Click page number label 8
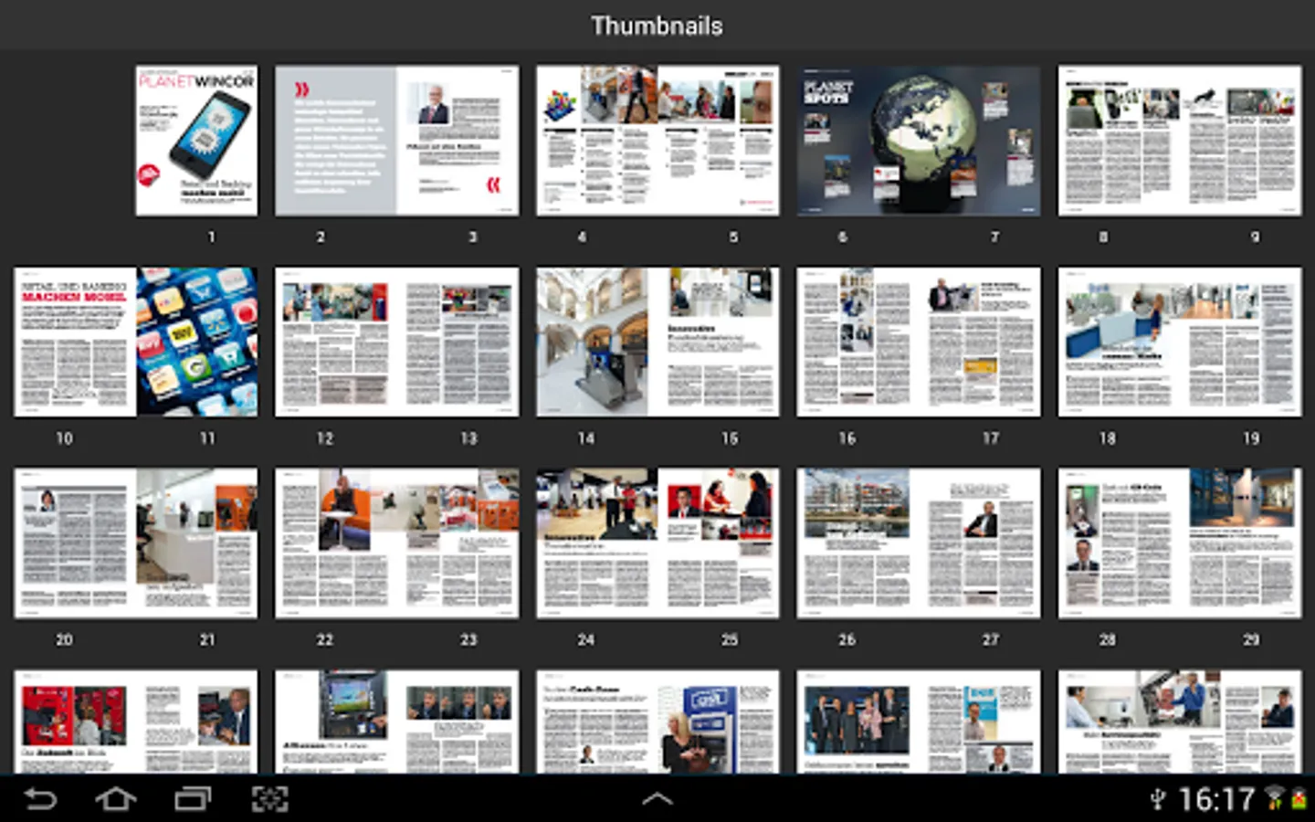The width and height of the screenshot is (1315, 822). pos(1103,237)
